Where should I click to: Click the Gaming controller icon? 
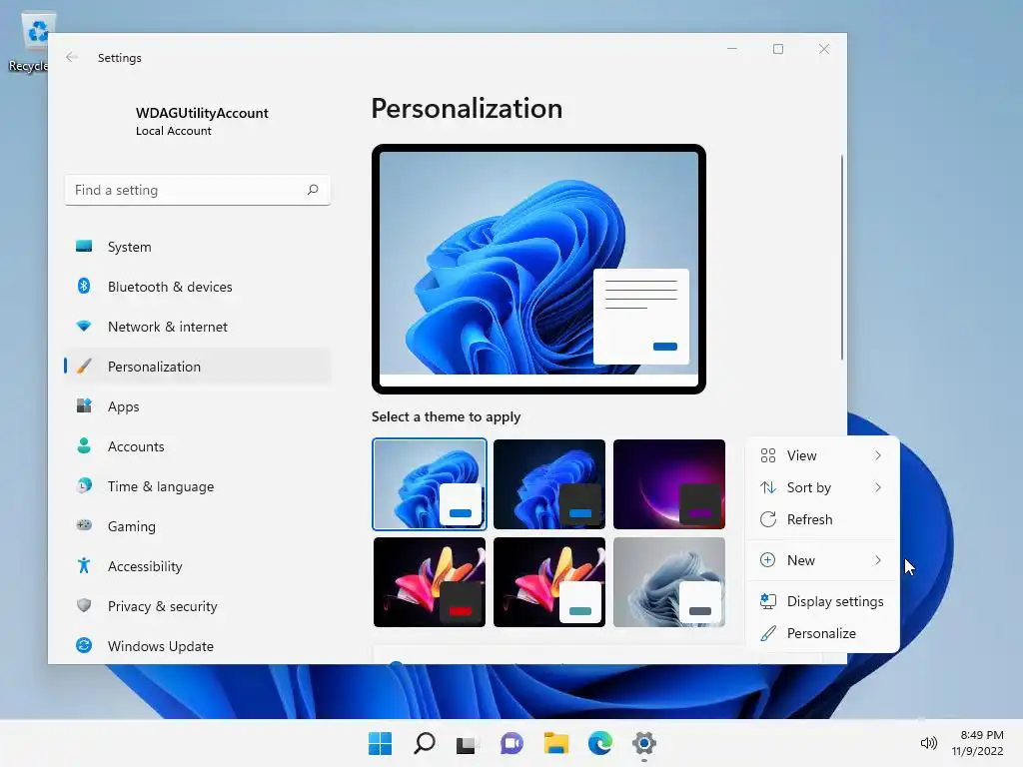coord(84,525)
